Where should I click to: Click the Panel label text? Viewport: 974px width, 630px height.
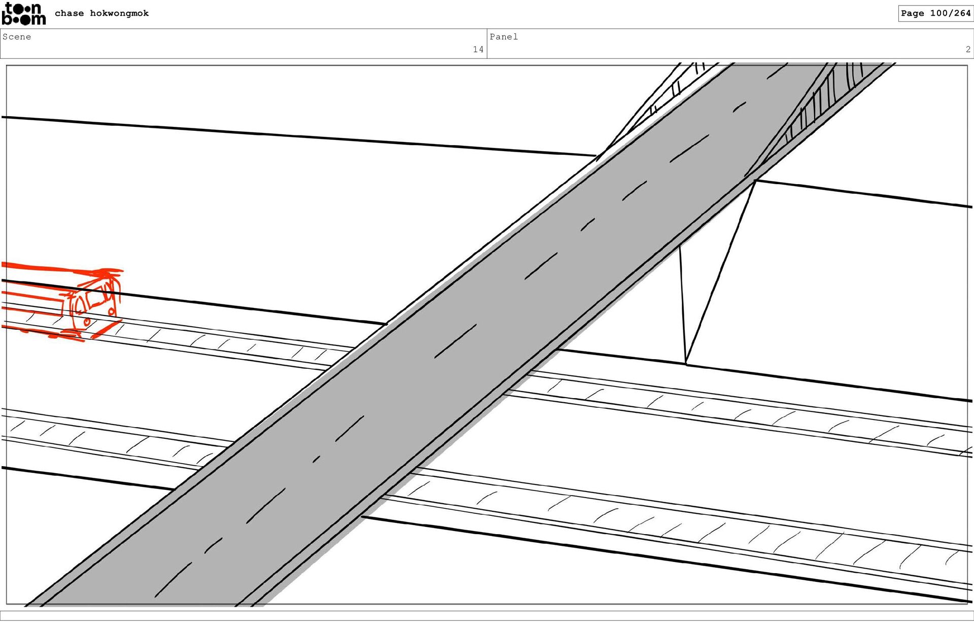tap(503, 37)
